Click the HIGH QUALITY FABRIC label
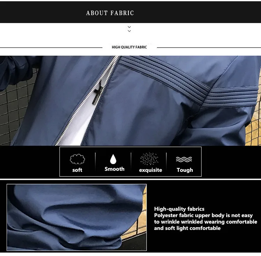Image resolution: width=261 pixels, height=256 pixels. [x=129, y=47]
